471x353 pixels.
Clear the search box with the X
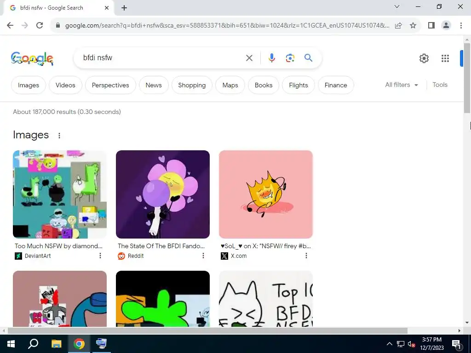coord(249,58)
